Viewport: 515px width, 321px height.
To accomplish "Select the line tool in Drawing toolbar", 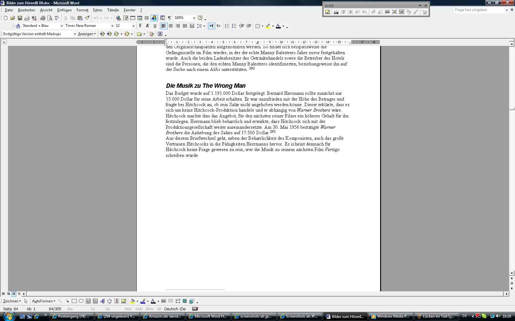I will pos(60,301).
